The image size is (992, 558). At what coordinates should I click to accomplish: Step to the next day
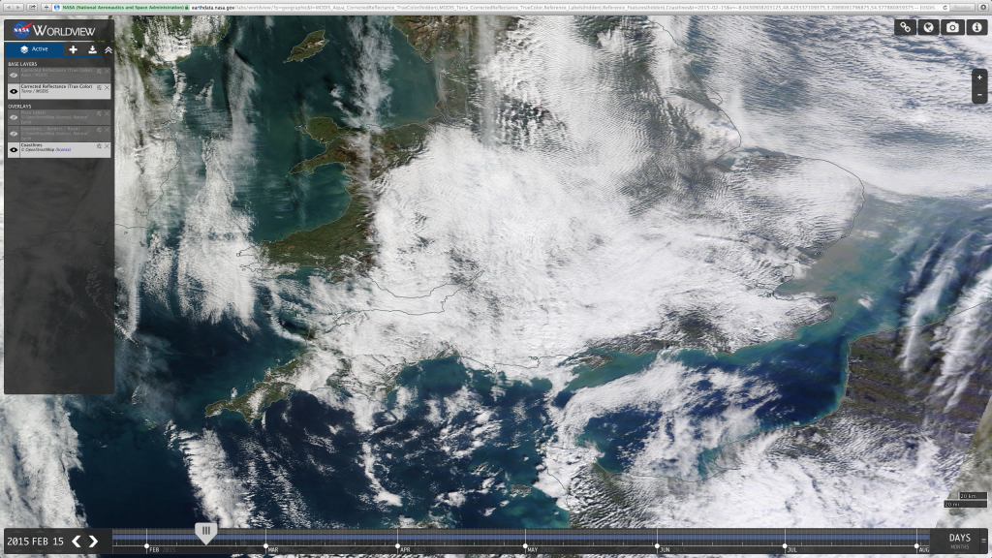[93, 541]
